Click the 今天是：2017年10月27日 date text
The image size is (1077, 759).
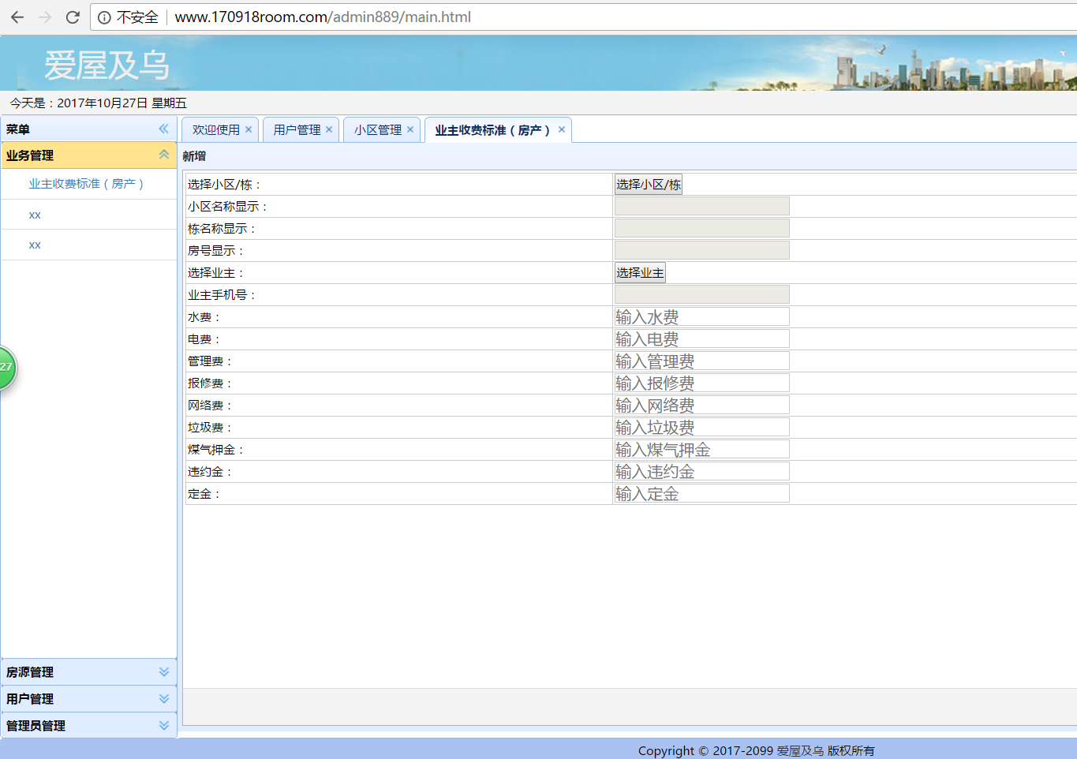[99, 103]
